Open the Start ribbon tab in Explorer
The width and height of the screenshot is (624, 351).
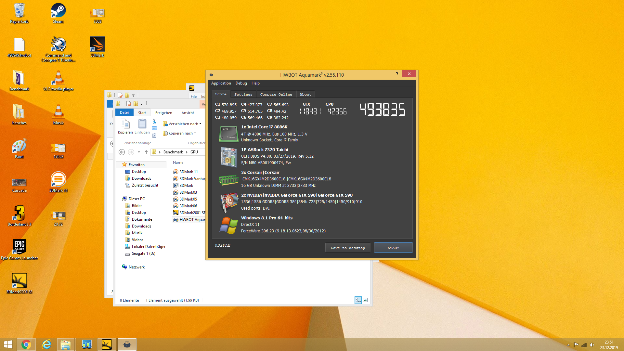click(x=142, y=113)
